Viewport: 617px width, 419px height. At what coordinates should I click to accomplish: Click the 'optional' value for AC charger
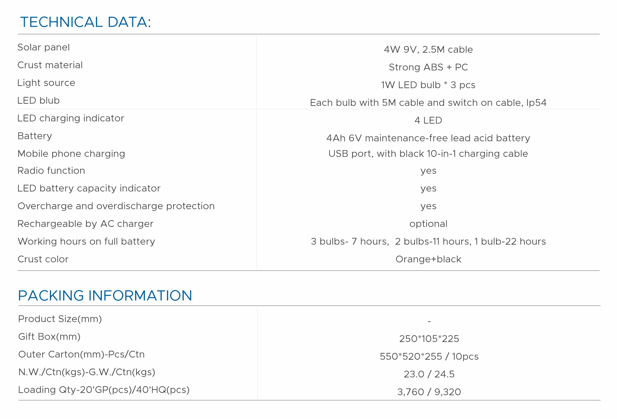pyautogui.click(x=428, y=224)
